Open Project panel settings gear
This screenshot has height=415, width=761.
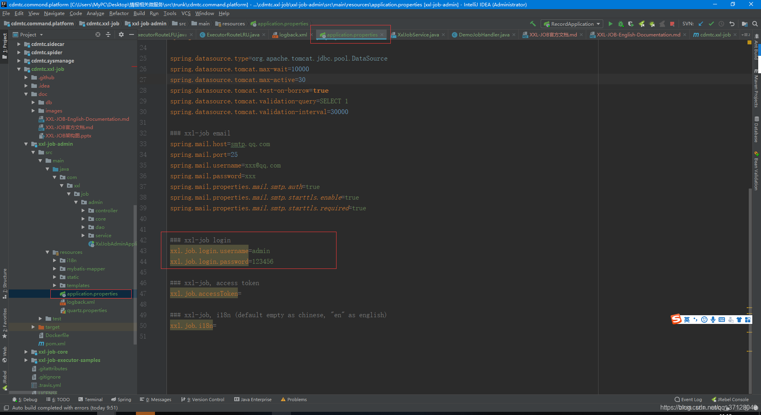tap(121, 34)
